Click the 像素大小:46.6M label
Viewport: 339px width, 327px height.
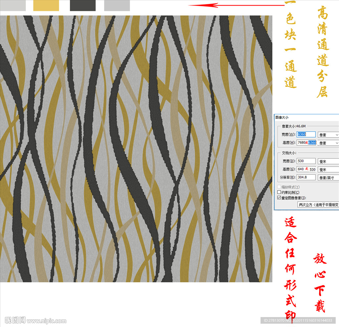pos(294,126)
